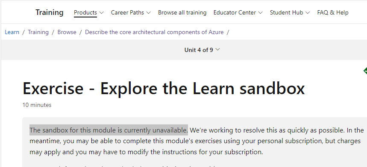
Task: Click the chevron icon beside Products
Action: 101,13
